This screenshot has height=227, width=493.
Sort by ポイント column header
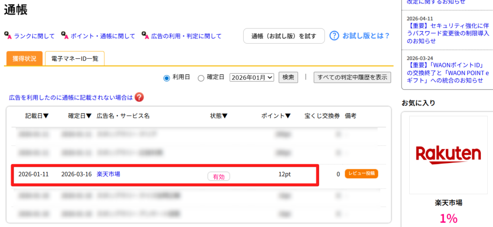point(276,116)
